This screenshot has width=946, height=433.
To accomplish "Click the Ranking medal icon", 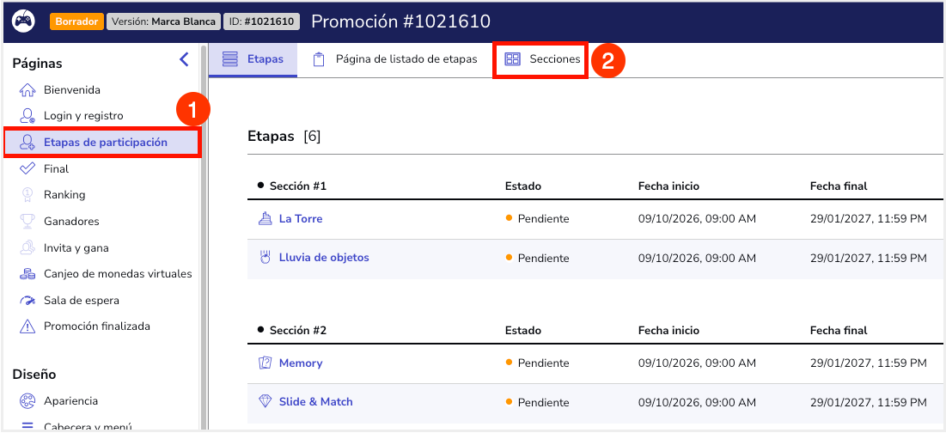I will click(x=27, y=195).
